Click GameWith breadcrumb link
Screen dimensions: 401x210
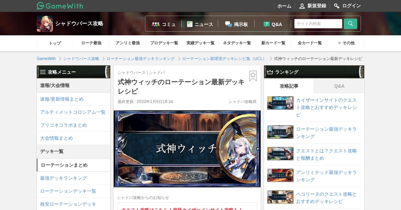pos(46,59)
